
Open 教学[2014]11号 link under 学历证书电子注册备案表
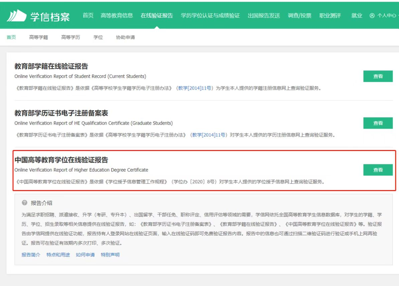point(209,135)
